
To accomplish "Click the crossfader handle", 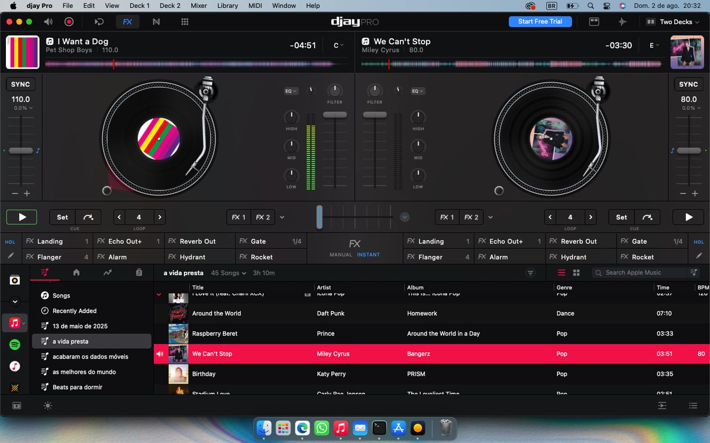I will 319,217.
